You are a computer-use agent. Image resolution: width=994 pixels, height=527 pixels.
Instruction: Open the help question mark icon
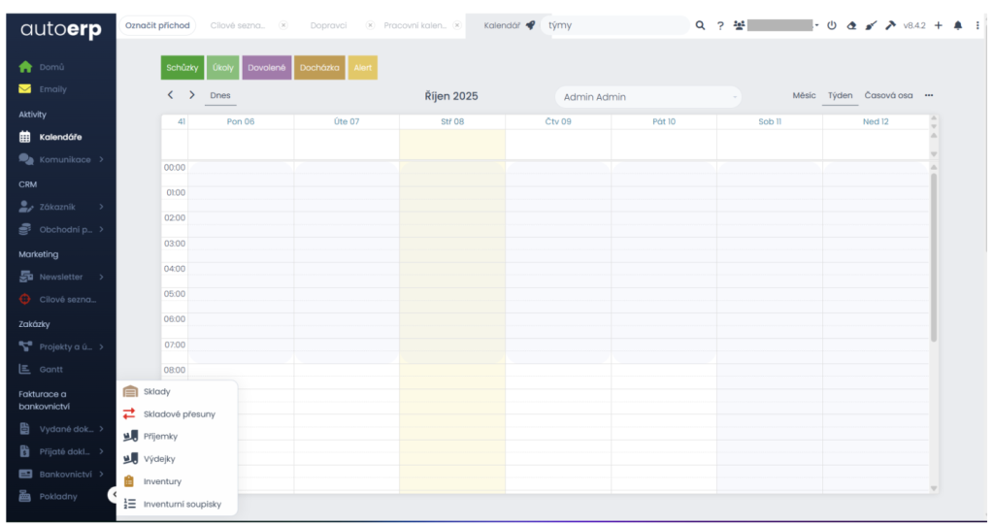[720, 25]
